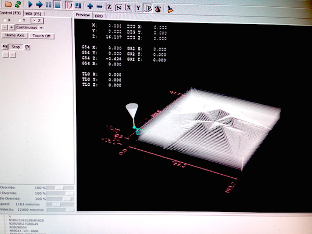Adjust the Rapid Override slider
Image resolution: width=312 pixels, height=234 pixels.
(60, 193)
